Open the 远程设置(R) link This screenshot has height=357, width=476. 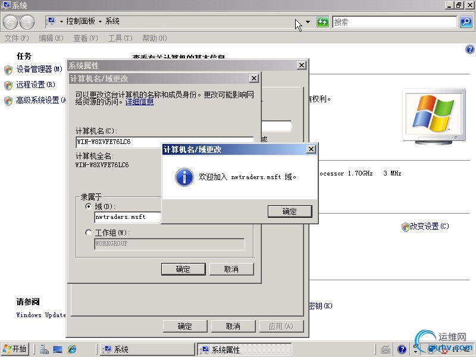point(36,84)
